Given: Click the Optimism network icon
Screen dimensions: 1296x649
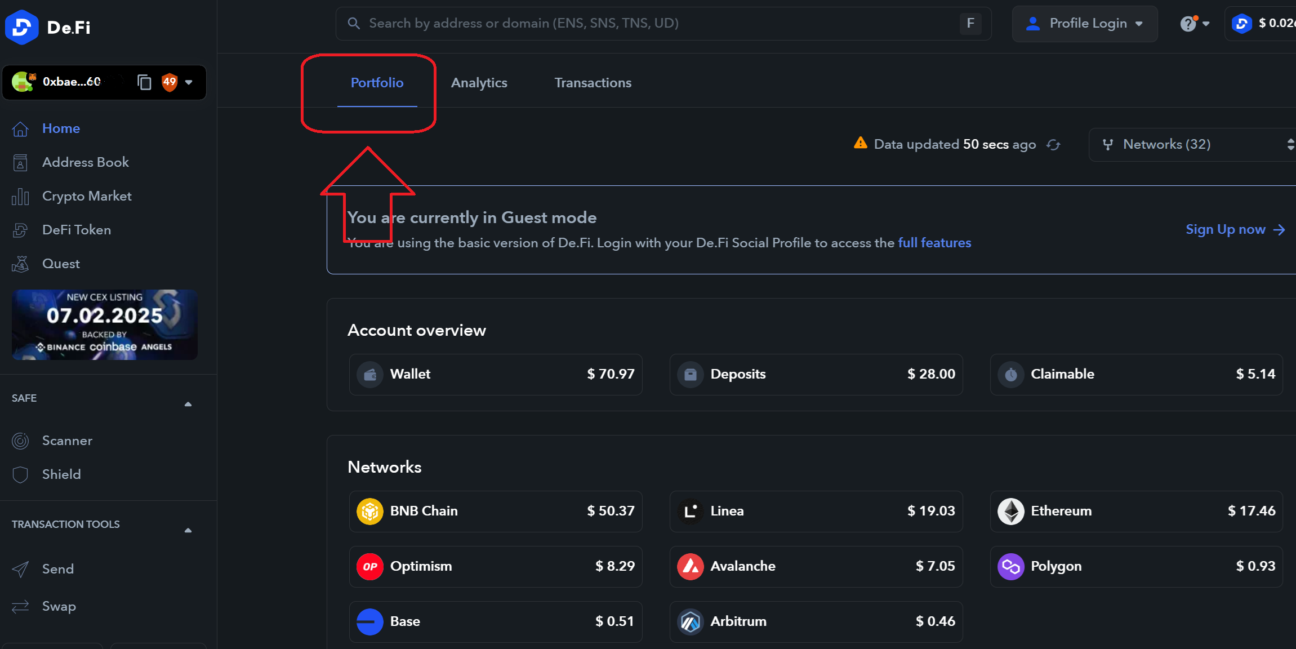Looking at the screenshot, I should [x=370, y=567].
